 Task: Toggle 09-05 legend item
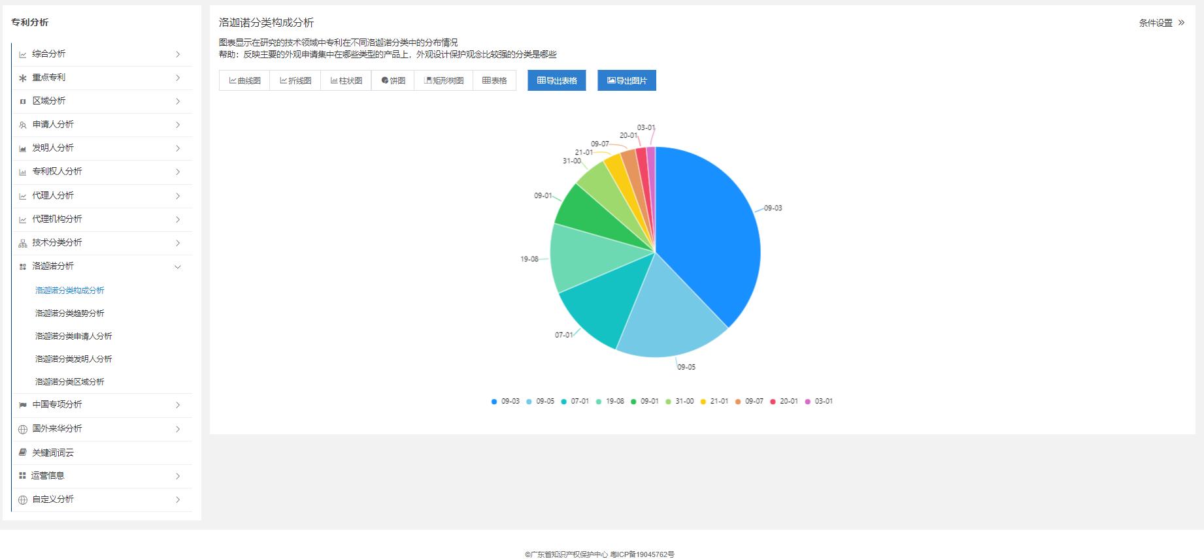click(x=540, y=402)
